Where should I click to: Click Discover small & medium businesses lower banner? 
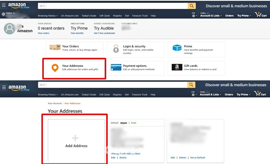[x=236, y=85]
